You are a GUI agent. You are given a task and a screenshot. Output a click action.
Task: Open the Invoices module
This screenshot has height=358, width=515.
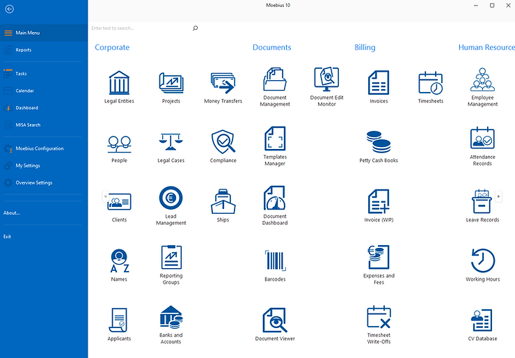tap(379, 87)
